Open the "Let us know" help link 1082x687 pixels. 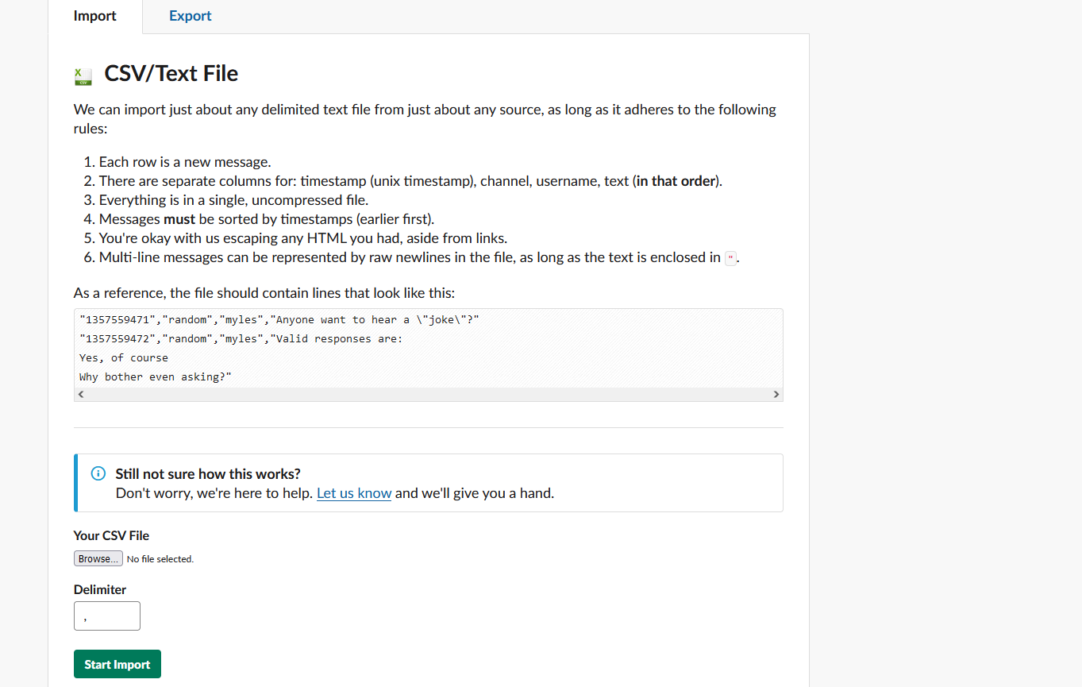tap(354, 493)
